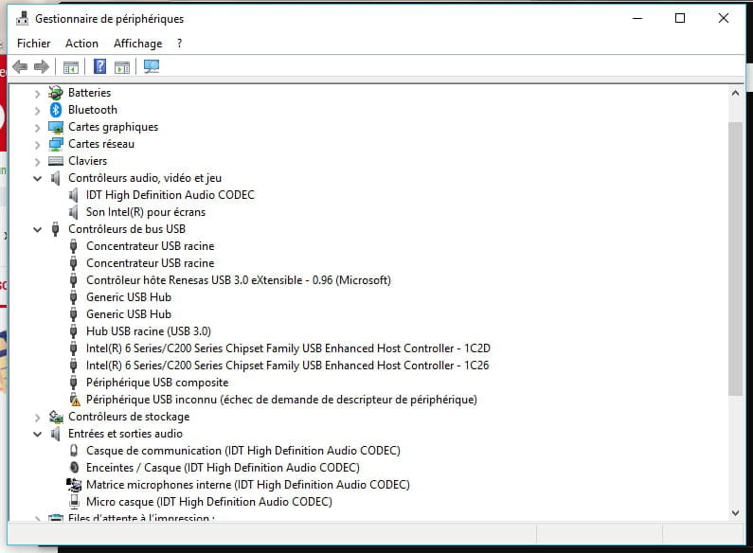
Task: Select the Intel USB Enhanced Host Controller - 1C26
Action: (x=287, y=366)
